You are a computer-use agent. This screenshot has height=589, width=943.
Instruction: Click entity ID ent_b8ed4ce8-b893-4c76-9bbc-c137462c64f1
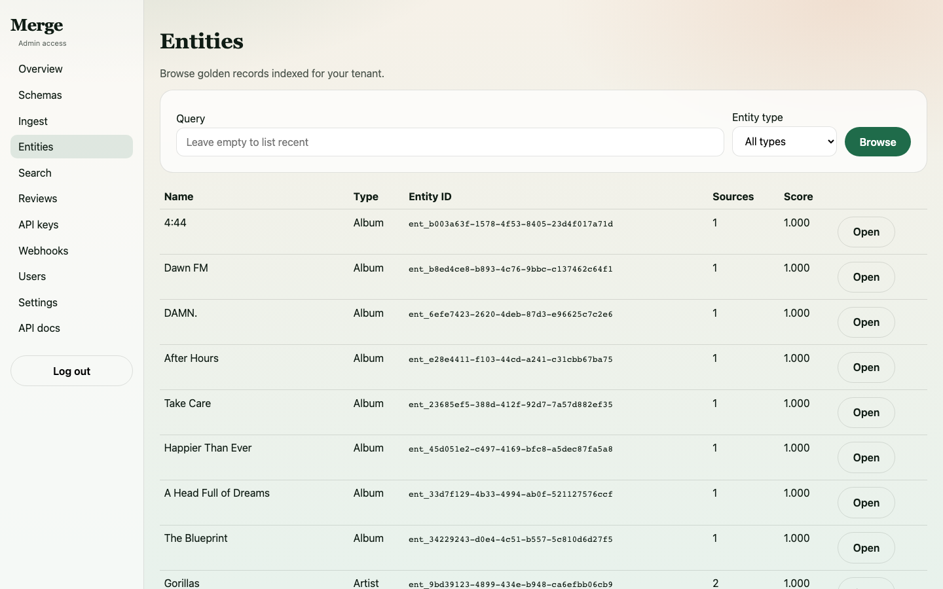[x=511, y=269]
